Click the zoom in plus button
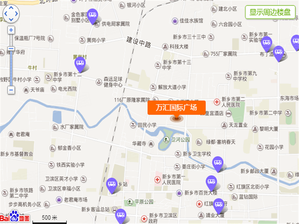The image size is (299, 224). point(11,30)
